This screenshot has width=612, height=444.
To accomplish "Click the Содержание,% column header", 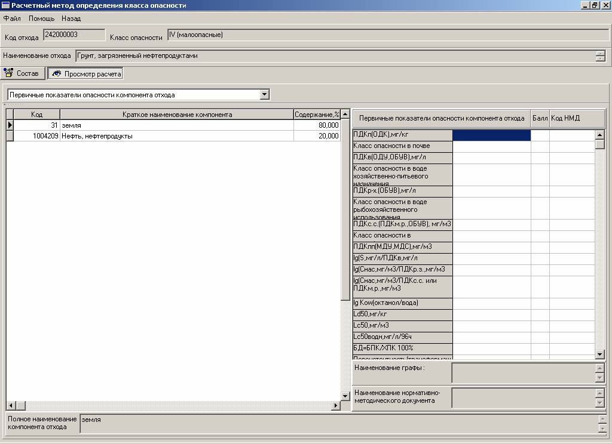I will pyautogui.click(x=316, y=115).
